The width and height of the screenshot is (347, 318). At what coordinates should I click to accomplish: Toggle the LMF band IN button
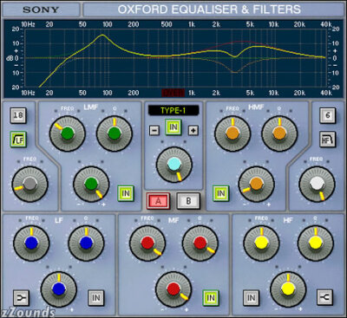pos(126,193)
